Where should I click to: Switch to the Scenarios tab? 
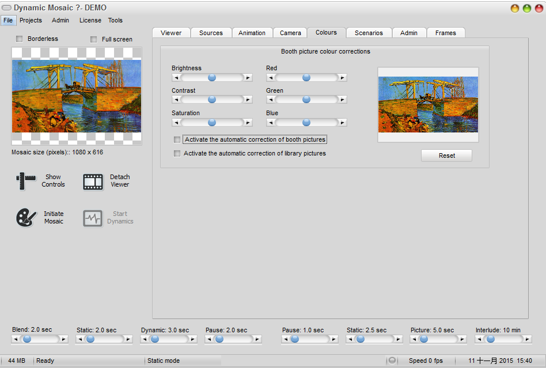(x=369, y=33)
